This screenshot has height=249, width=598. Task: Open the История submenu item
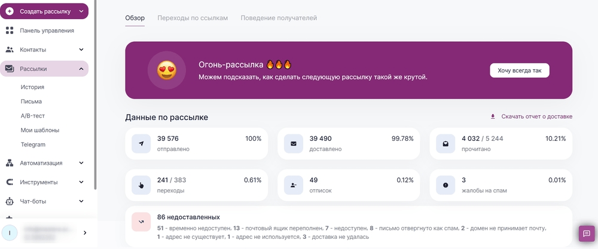point(32,87)
